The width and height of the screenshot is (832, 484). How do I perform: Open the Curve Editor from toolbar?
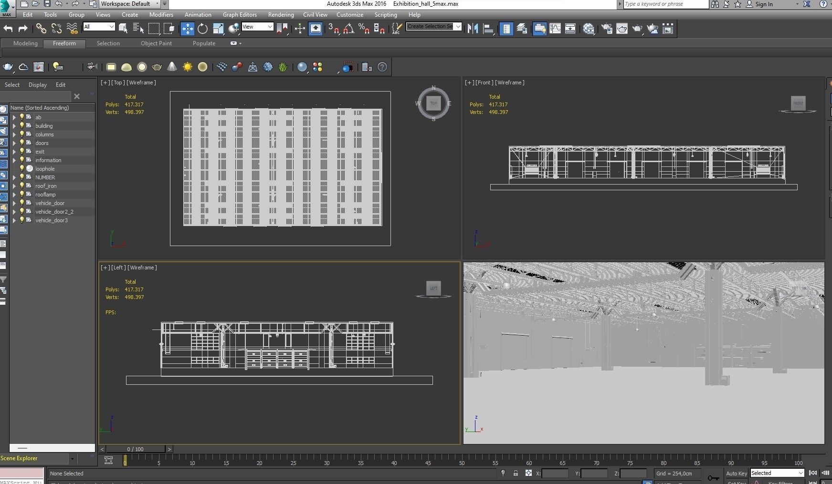click(555, 29)
